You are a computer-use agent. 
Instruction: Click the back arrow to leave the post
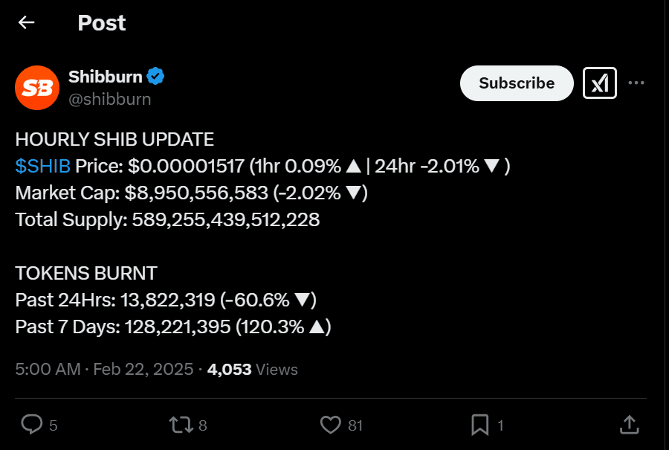pos(26,23)
